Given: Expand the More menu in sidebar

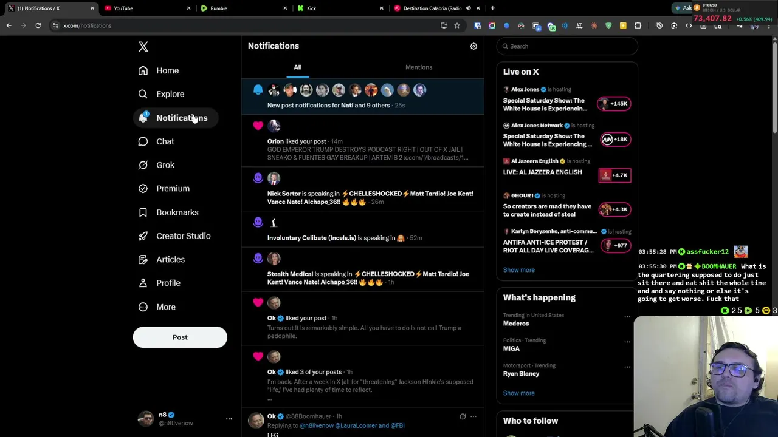Looking at the screenshot, I should [x=157, y=307].
